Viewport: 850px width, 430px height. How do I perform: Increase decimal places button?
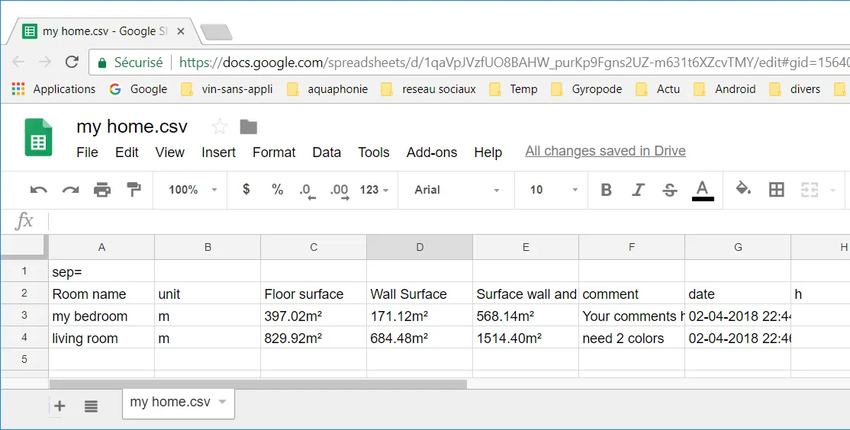click(340, 191)
